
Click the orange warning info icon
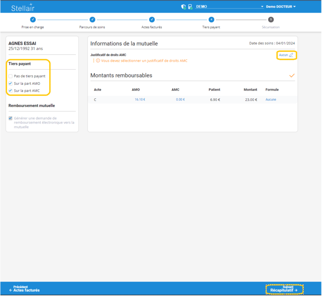(x=98, y=61)
